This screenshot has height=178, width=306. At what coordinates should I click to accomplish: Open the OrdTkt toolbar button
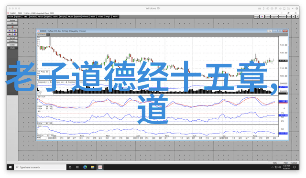click(85, 17)
